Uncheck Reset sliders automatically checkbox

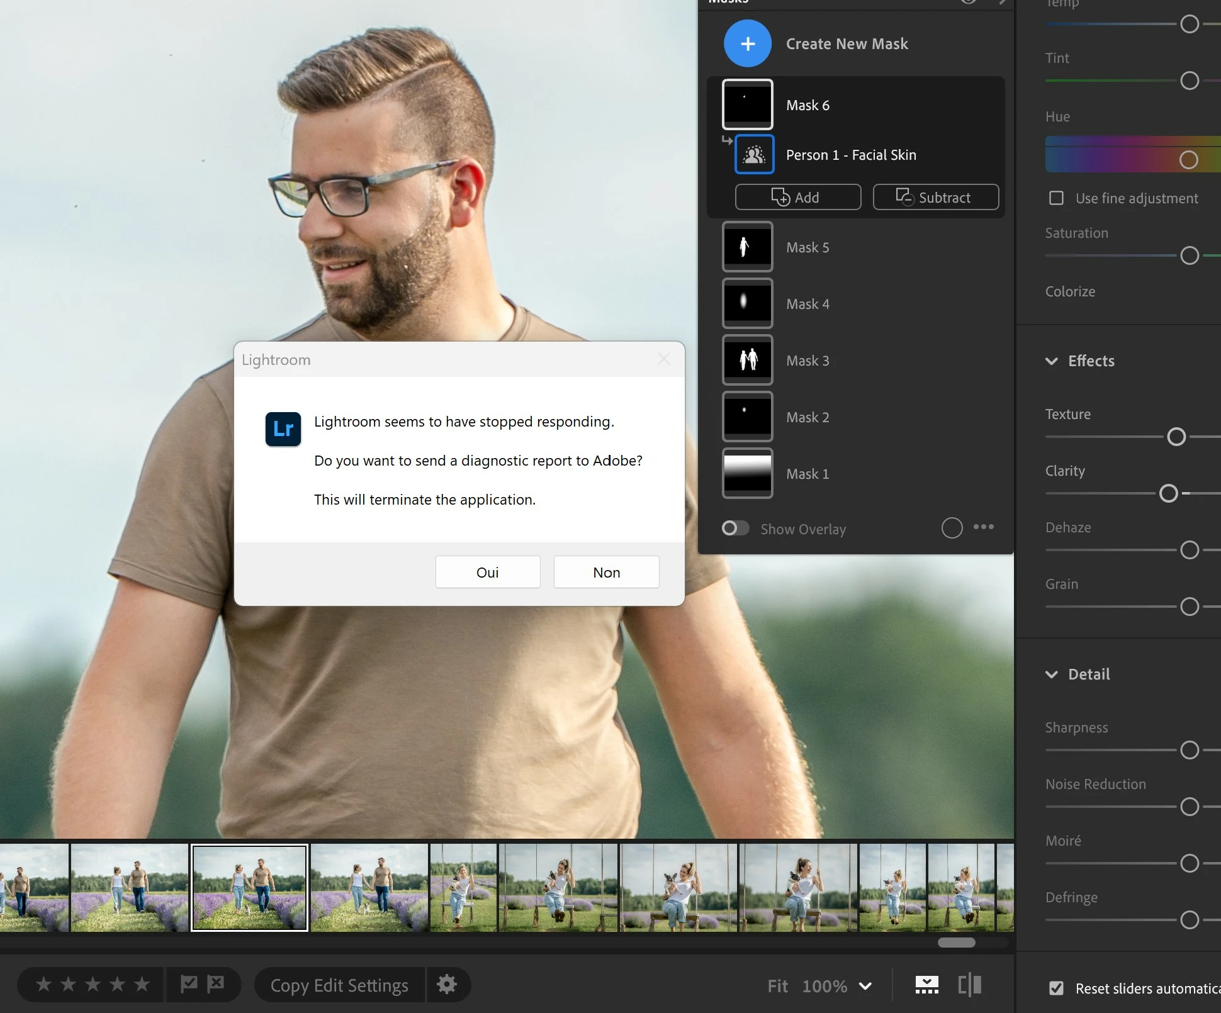tap(1056, 988)
